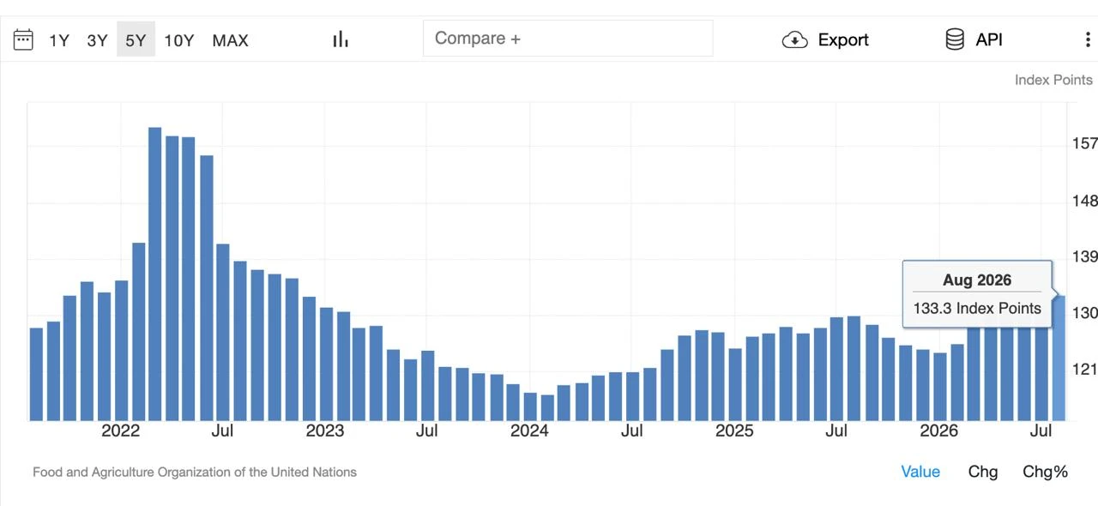Click the 2025 x-axis label

click(734, 431)
